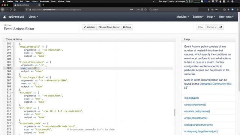Click the opEvents 2.5 logo icon
The height and width of the screenshot is (135, 240).
4,17
